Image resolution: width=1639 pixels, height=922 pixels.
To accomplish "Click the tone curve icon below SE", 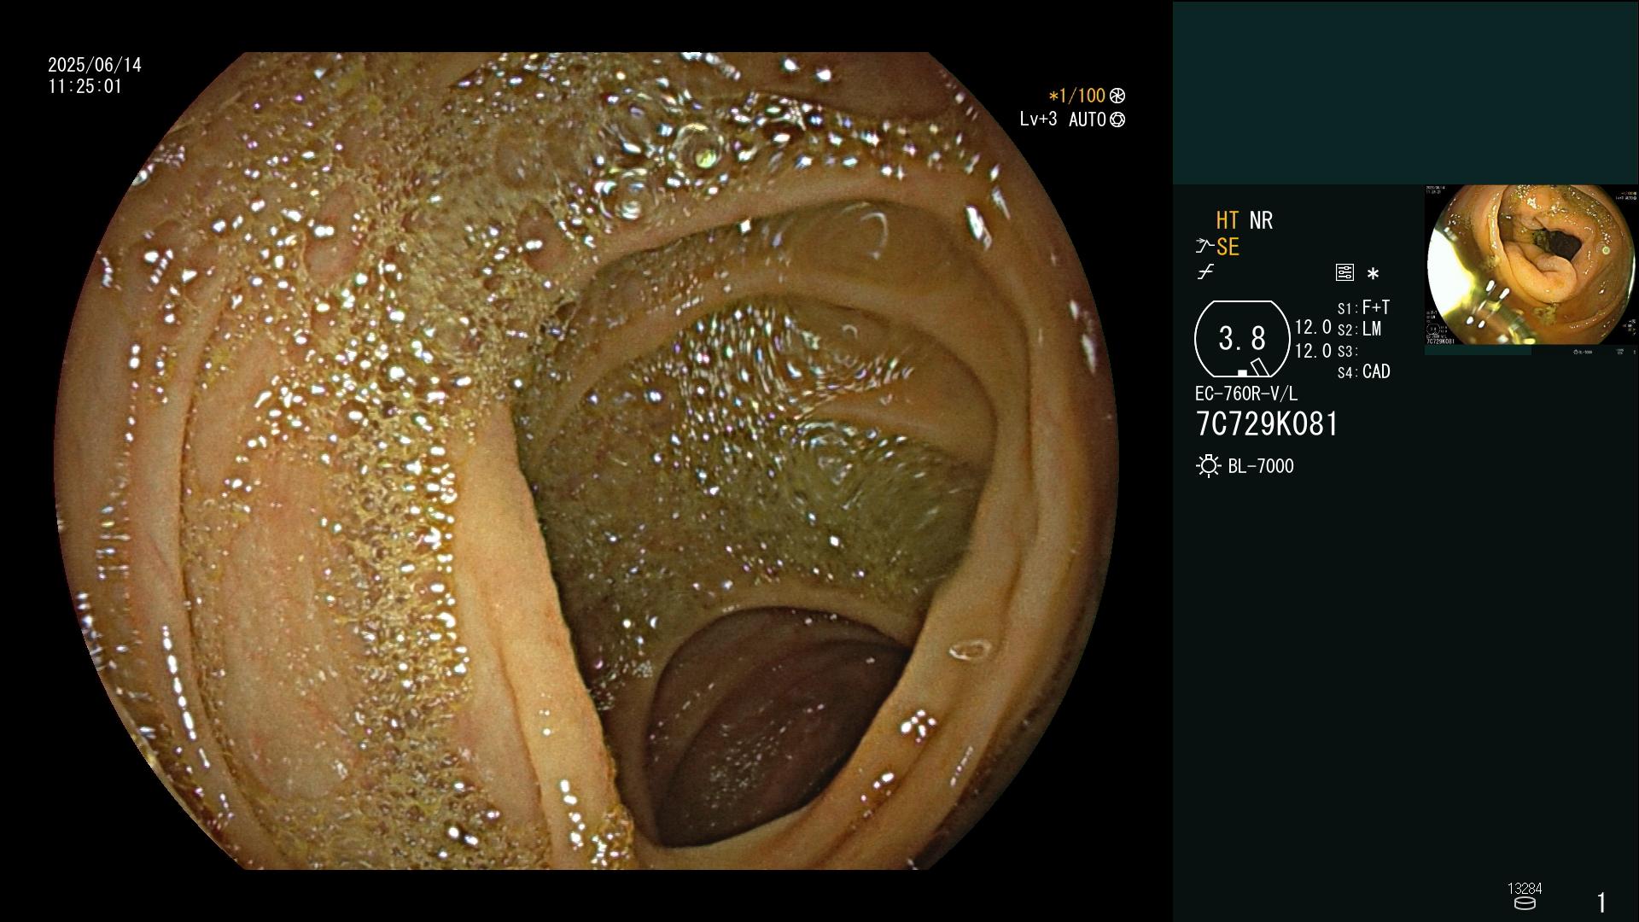I will tap(1205, 272).
